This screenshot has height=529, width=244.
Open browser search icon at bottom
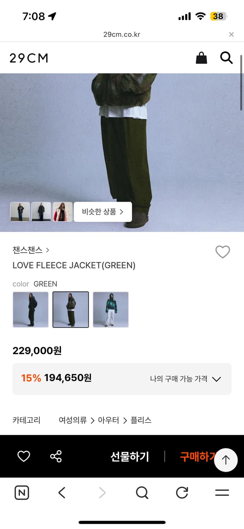pyautogui.click(x=142, y=493)
